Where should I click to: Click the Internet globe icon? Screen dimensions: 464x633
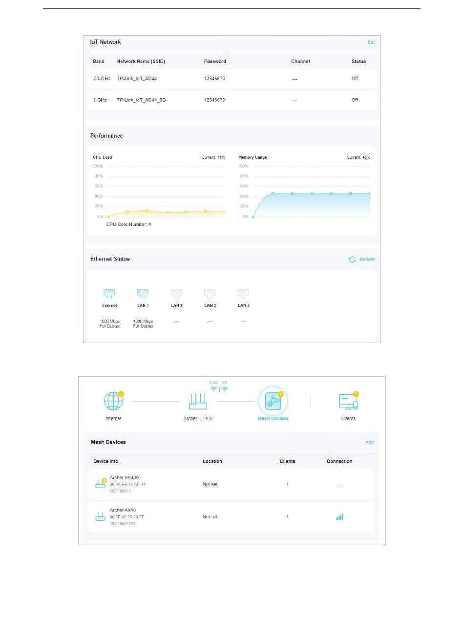pos(113,401)
